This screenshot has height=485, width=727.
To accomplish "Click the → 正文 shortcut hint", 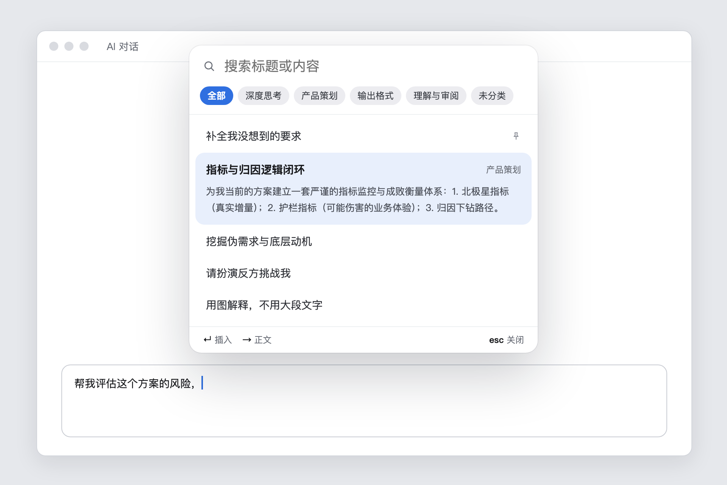I will tap(257, 340).
